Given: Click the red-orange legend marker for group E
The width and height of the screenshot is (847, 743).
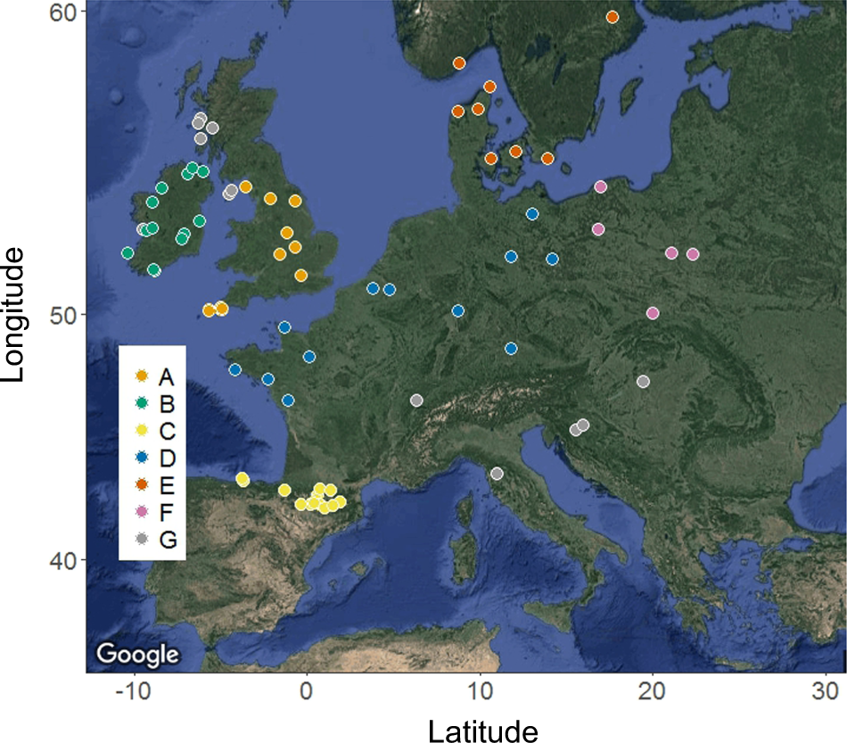Looking at the screenshot, I should click(x=141, y=485).
